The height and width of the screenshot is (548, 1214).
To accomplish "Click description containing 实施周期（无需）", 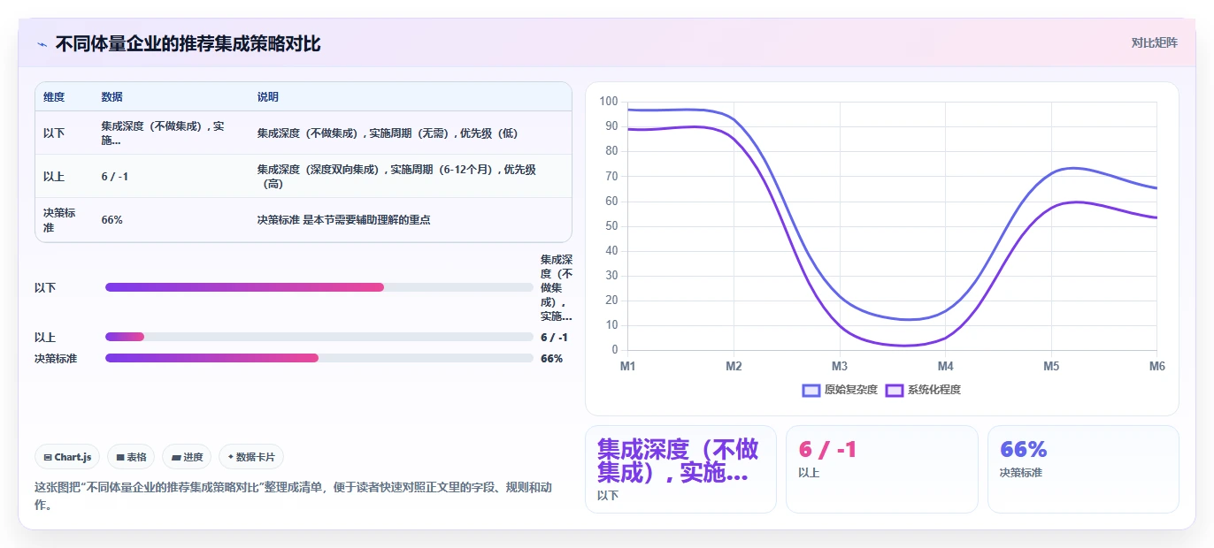I will [388, 133].
